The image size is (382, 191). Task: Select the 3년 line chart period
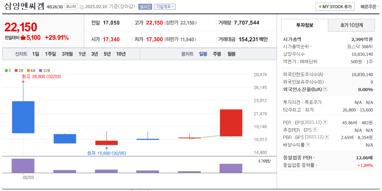(x=95, y=54)
